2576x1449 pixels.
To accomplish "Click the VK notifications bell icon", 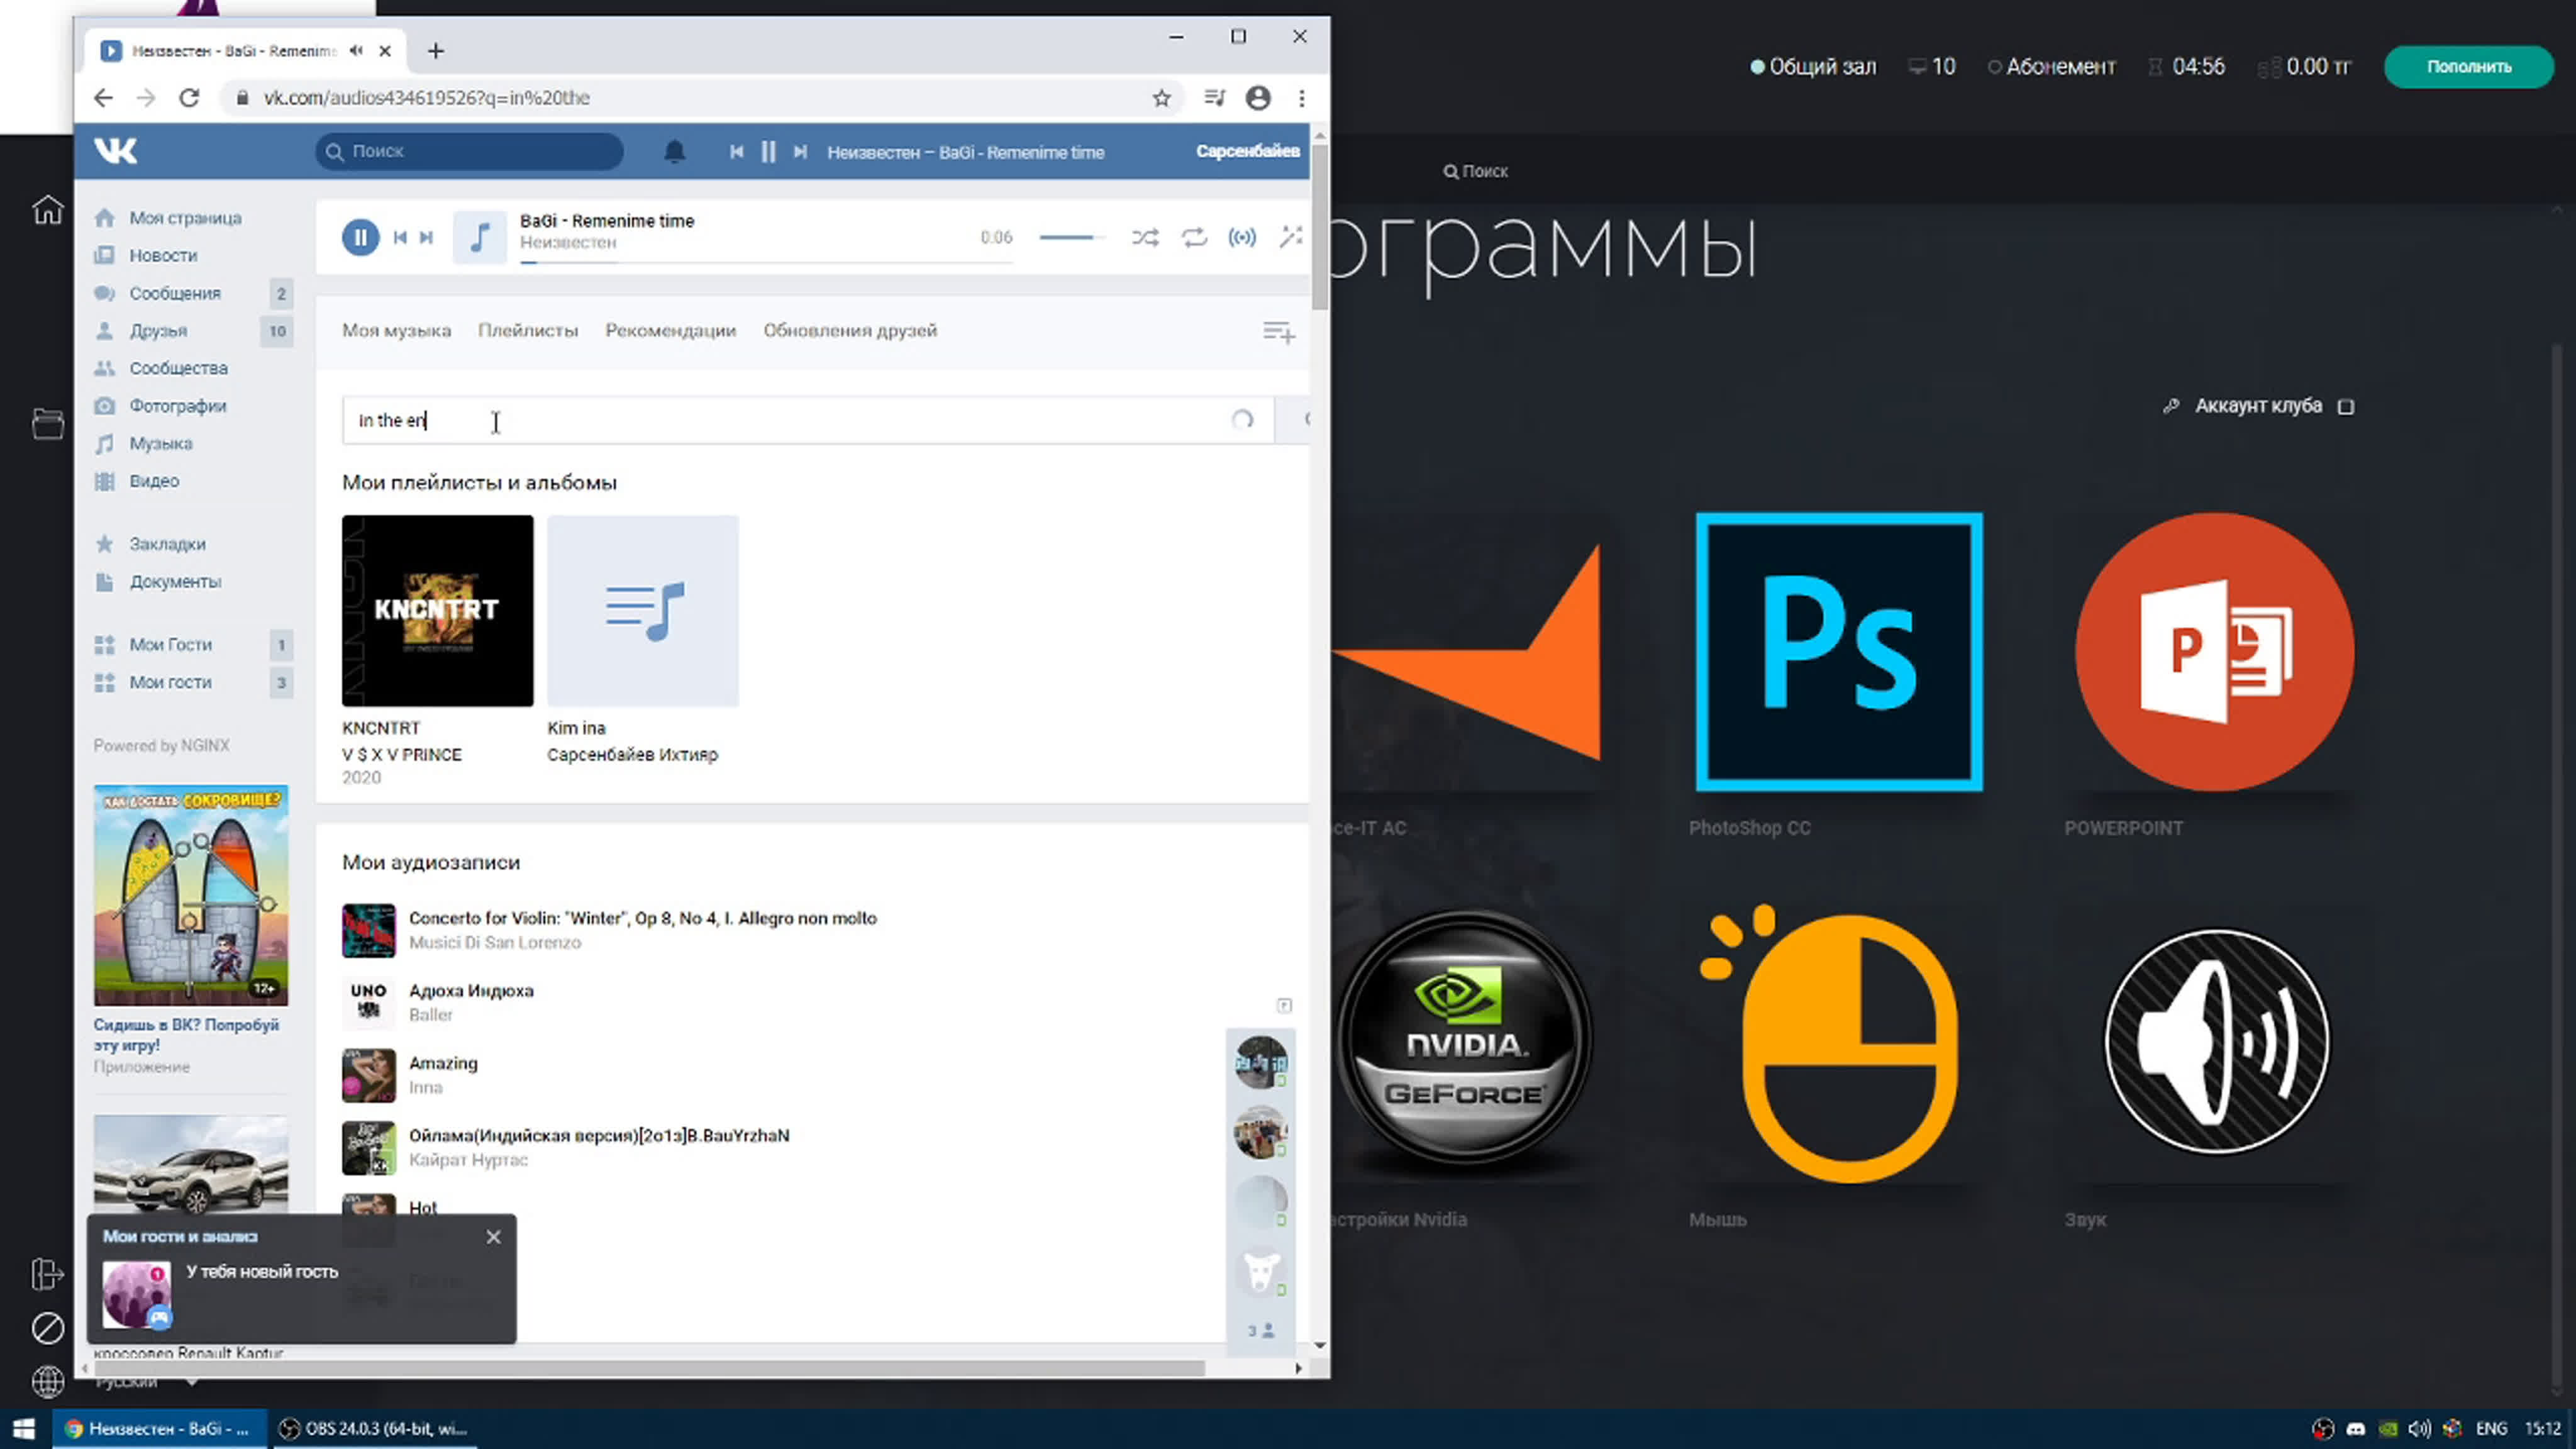I will tap(675, 152).
